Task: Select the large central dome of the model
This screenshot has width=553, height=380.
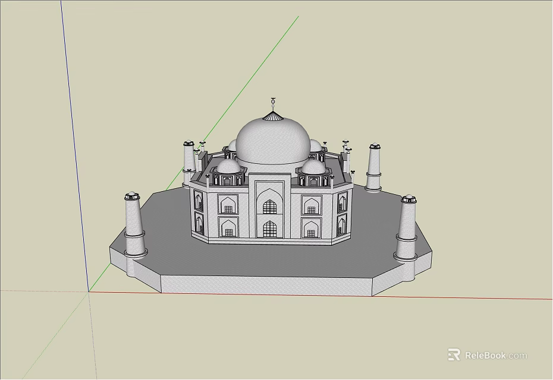Action: (x=273, y=141)
